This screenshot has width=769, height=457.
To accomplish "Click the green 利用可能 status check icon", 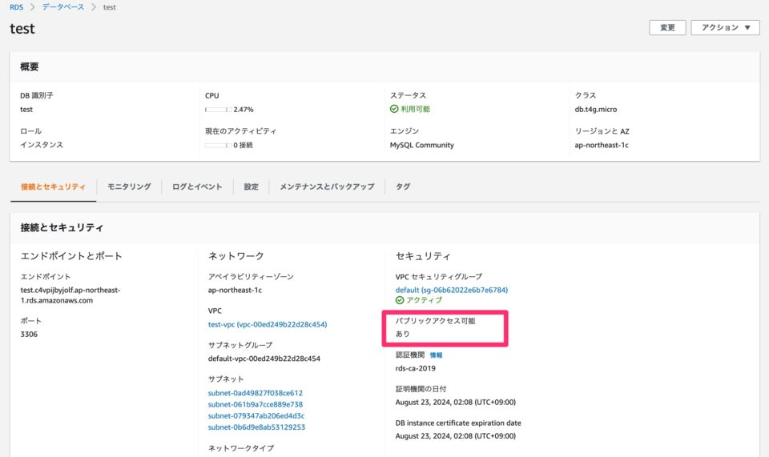I will pyautogui.click(x=394, y=109).
